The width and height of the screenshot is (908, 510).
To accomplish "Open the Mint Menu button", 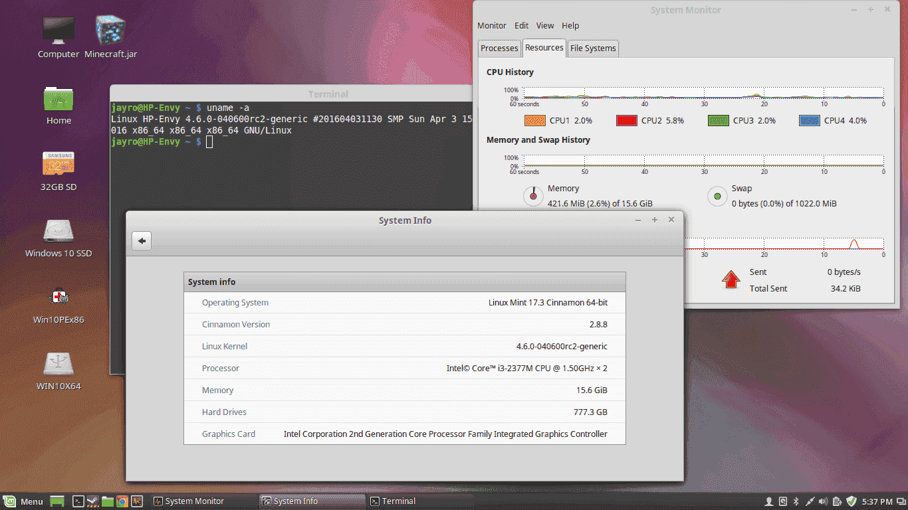I will pos(23,501).
